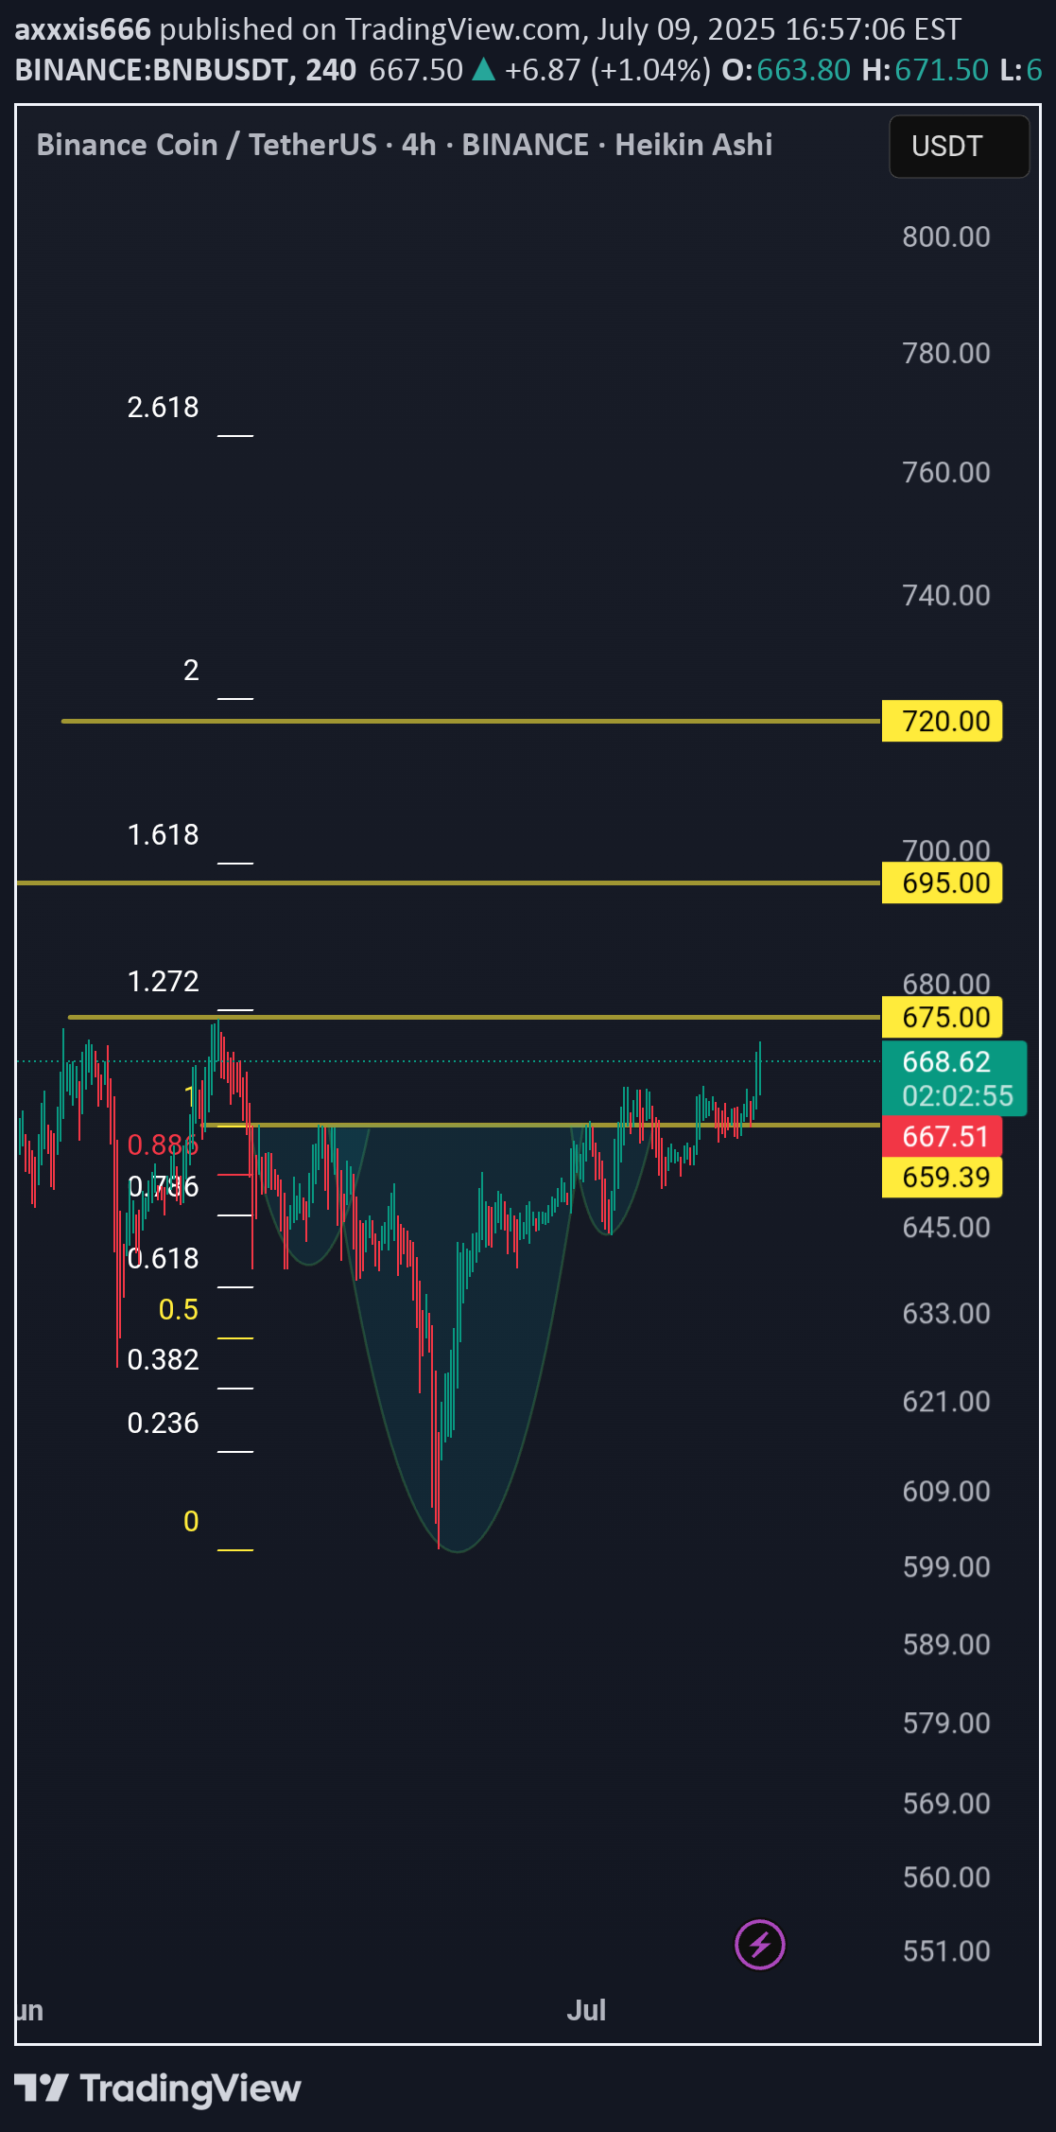Click the 0.236 Fibonacci level label
Image resolution: width=1056 pixels, height=2132 pixels.
(163, 1423)
